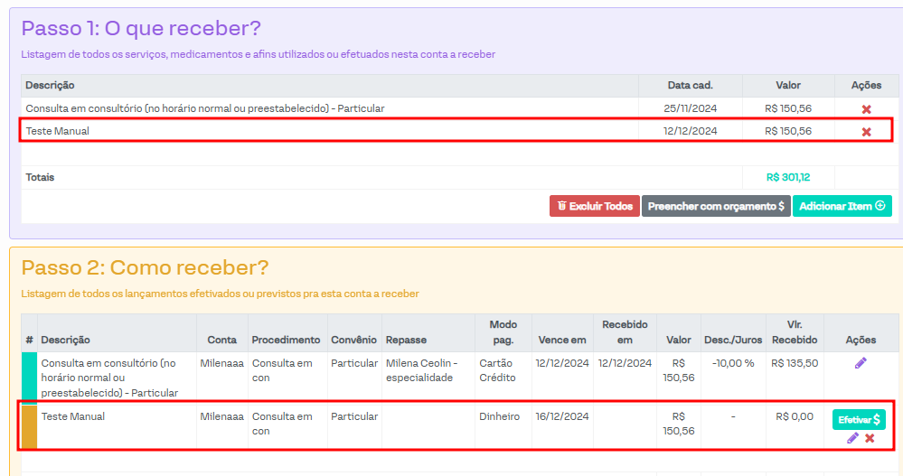Delete the Consulta em consultório item in Passo 1

click(x=866, y=109)
